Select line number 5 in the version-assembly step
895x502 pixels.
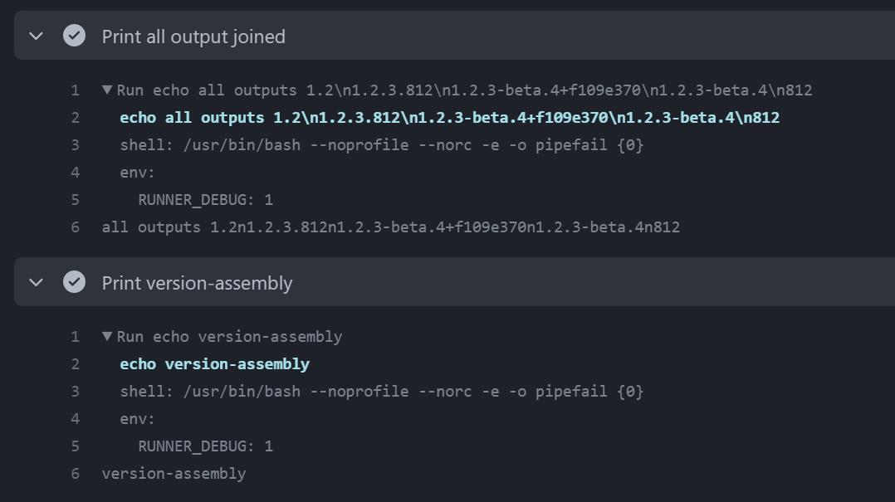(x=75, y=446)
